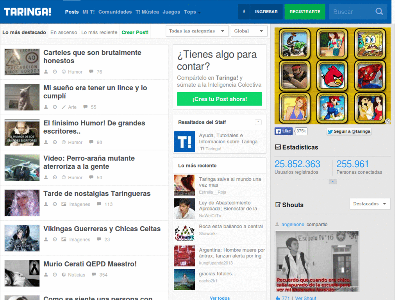Viewport: 400px width, 300px height.
Task: Open the Spider-Man game icon
Action: pos(370,76)
